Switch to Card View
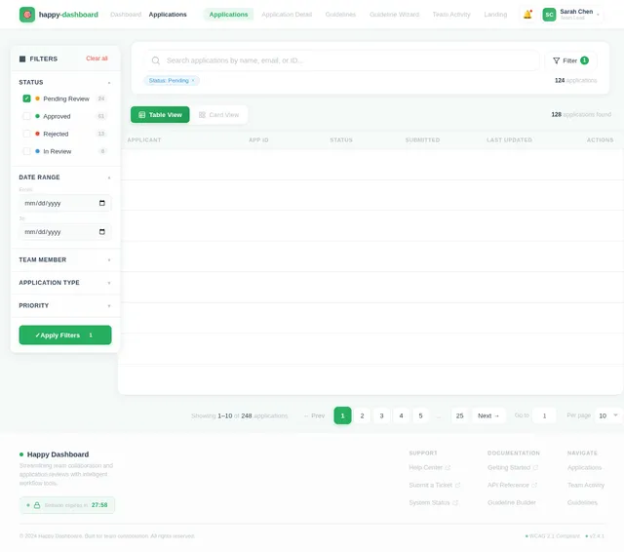624x552 pixels. pyautogui.click(x=218, y=115)
